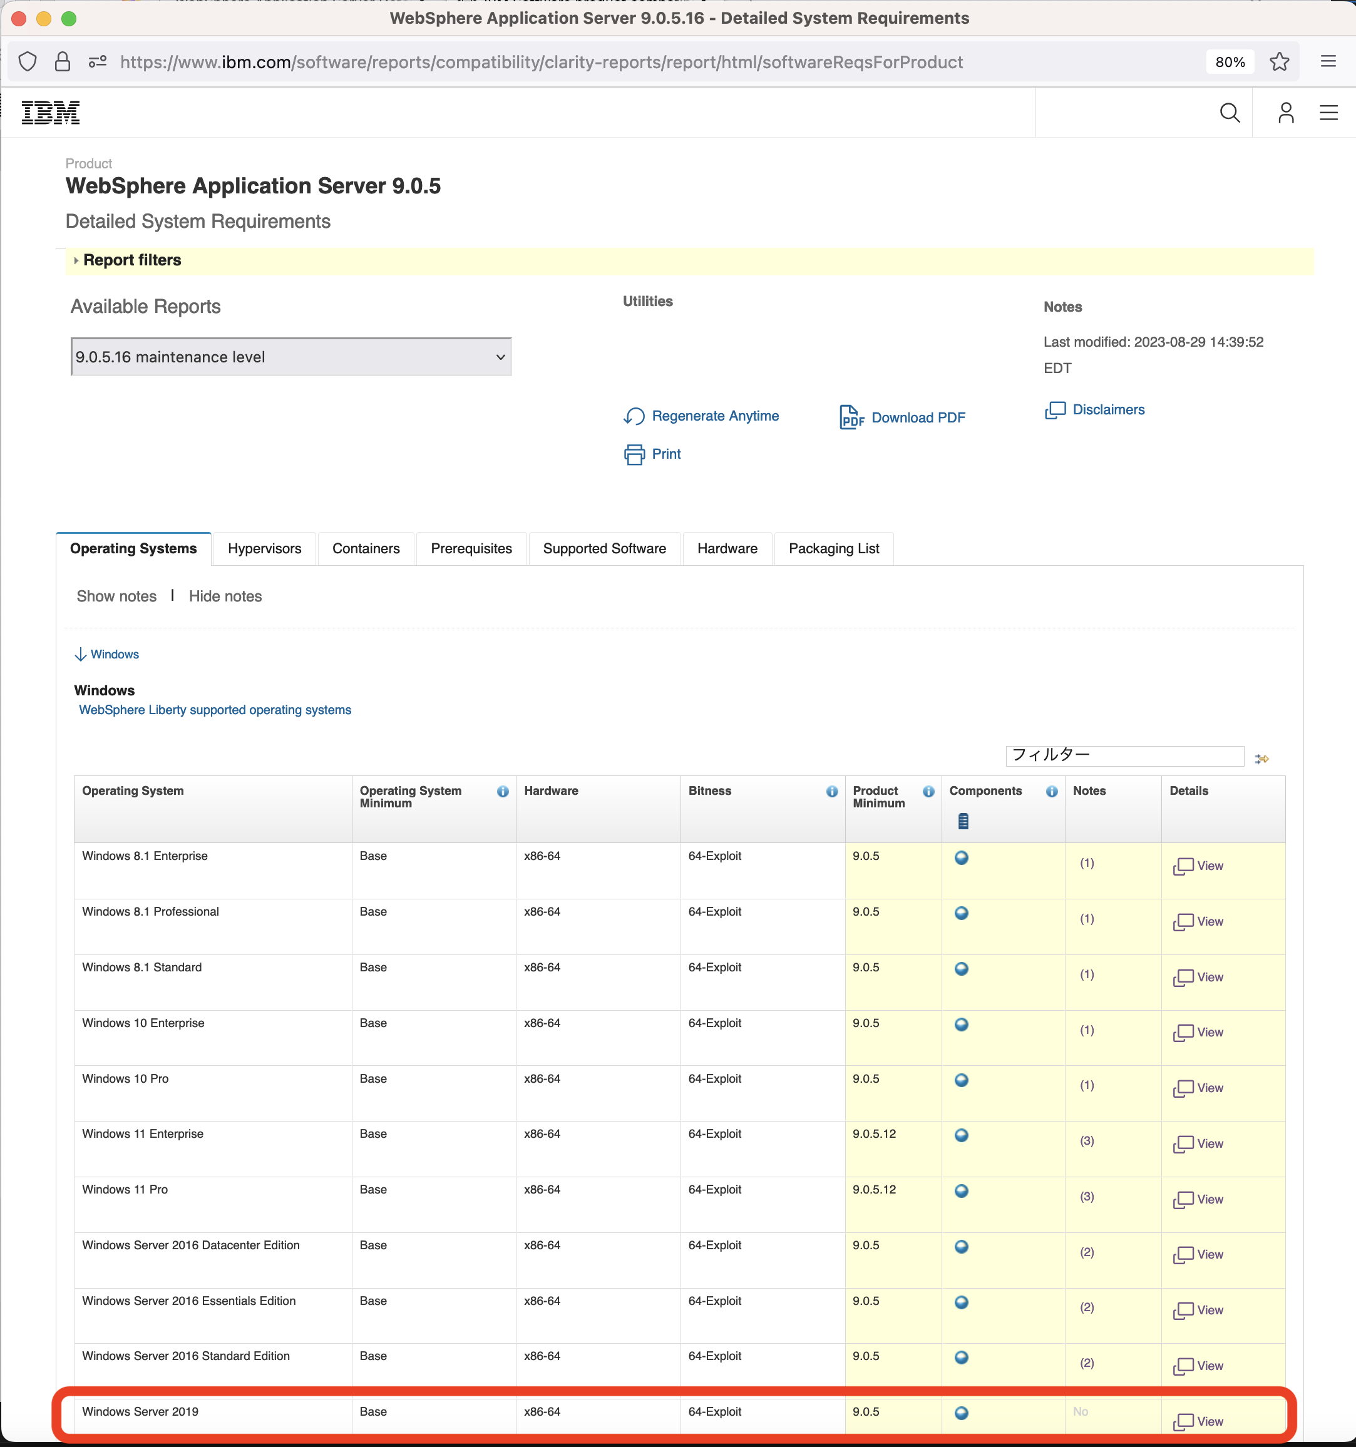Switch to the Hypervisors tab

pyautogui.click(x=264, y=548)
